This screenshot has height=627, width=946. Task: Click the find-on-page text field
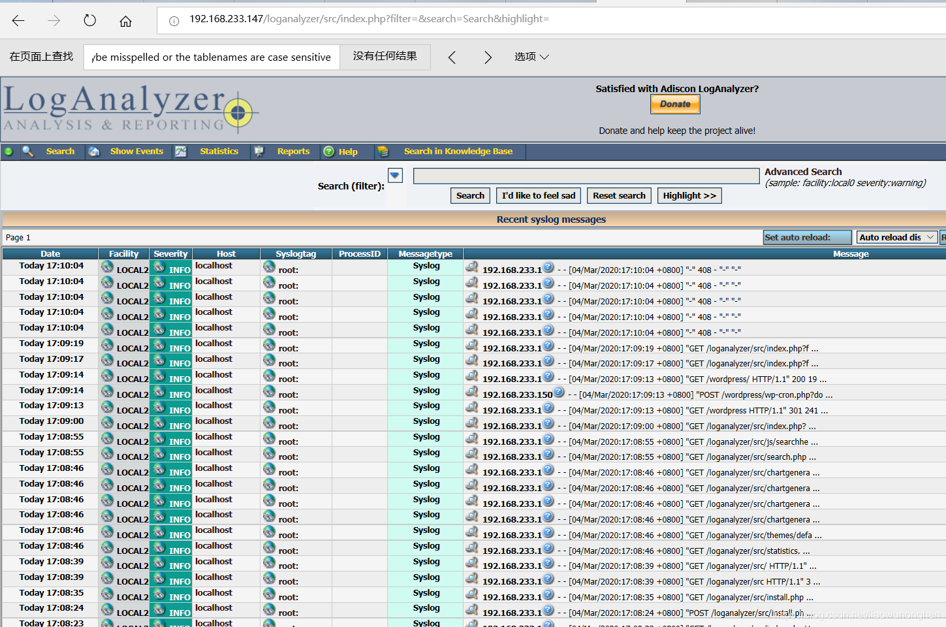(x=212, y=57)
